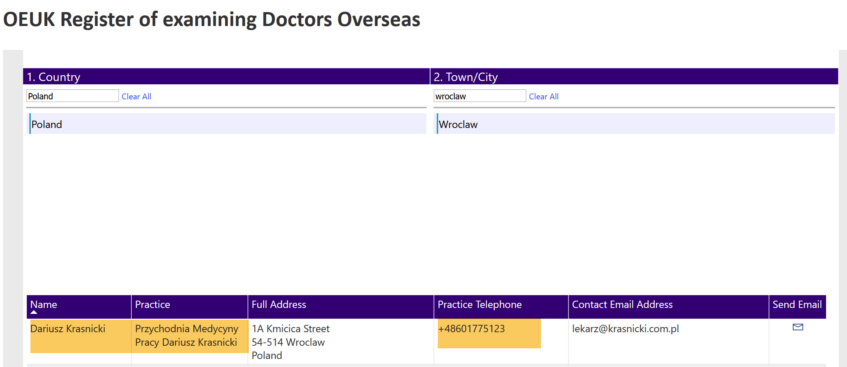The image size is (847, 367).
Task: Click the Send Email column header
Action: tap(797, 304)
